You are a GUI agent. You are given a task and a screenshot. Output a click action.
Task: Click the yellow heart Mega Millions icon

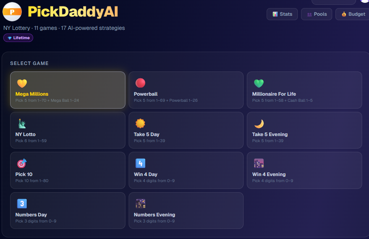click(22, 83)
